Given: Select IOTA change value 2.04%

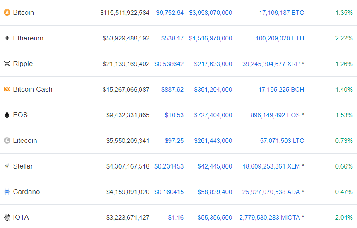Looking at the screenshot, I should pyautogui.click(x=344, y=218).
